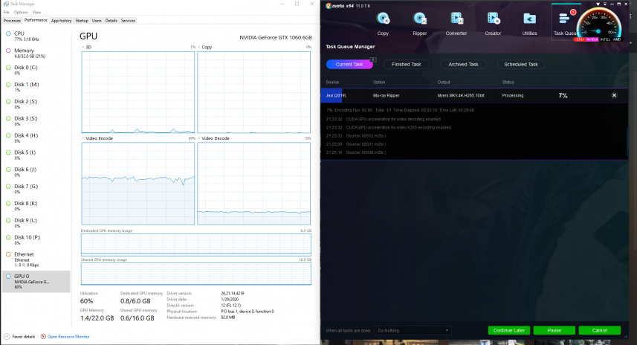Select Memory in the performance sidebar
637x345 pixels.
pyautogui.click(x=36, y=54)
